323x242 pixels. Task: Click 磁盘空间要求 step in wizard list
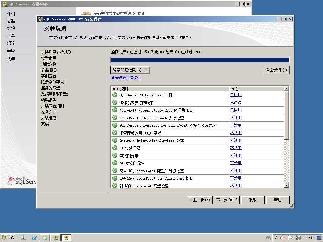[53, 82]
